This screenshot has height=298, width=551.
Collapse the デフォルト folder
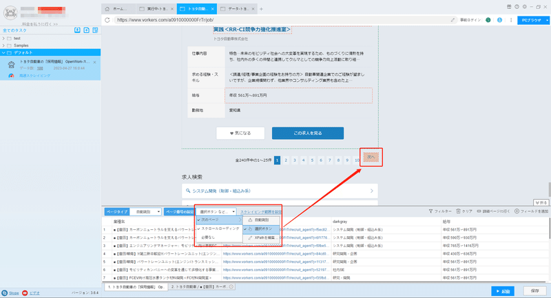(x=3, y=53)
